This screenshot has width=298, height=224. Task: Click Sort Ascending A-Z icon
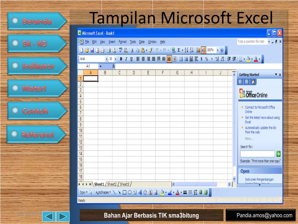click(x=186, y=50)
